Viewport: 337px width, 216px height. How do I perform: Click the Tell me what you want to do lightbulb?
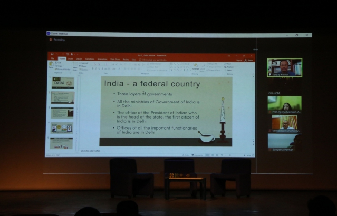coord(140,60)
